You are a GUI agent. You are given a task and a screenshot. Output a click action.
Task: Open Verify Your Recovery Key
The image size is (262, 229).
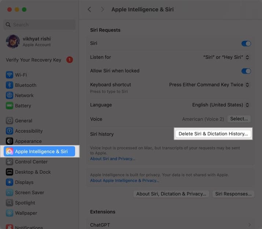(x=40, y=60)
